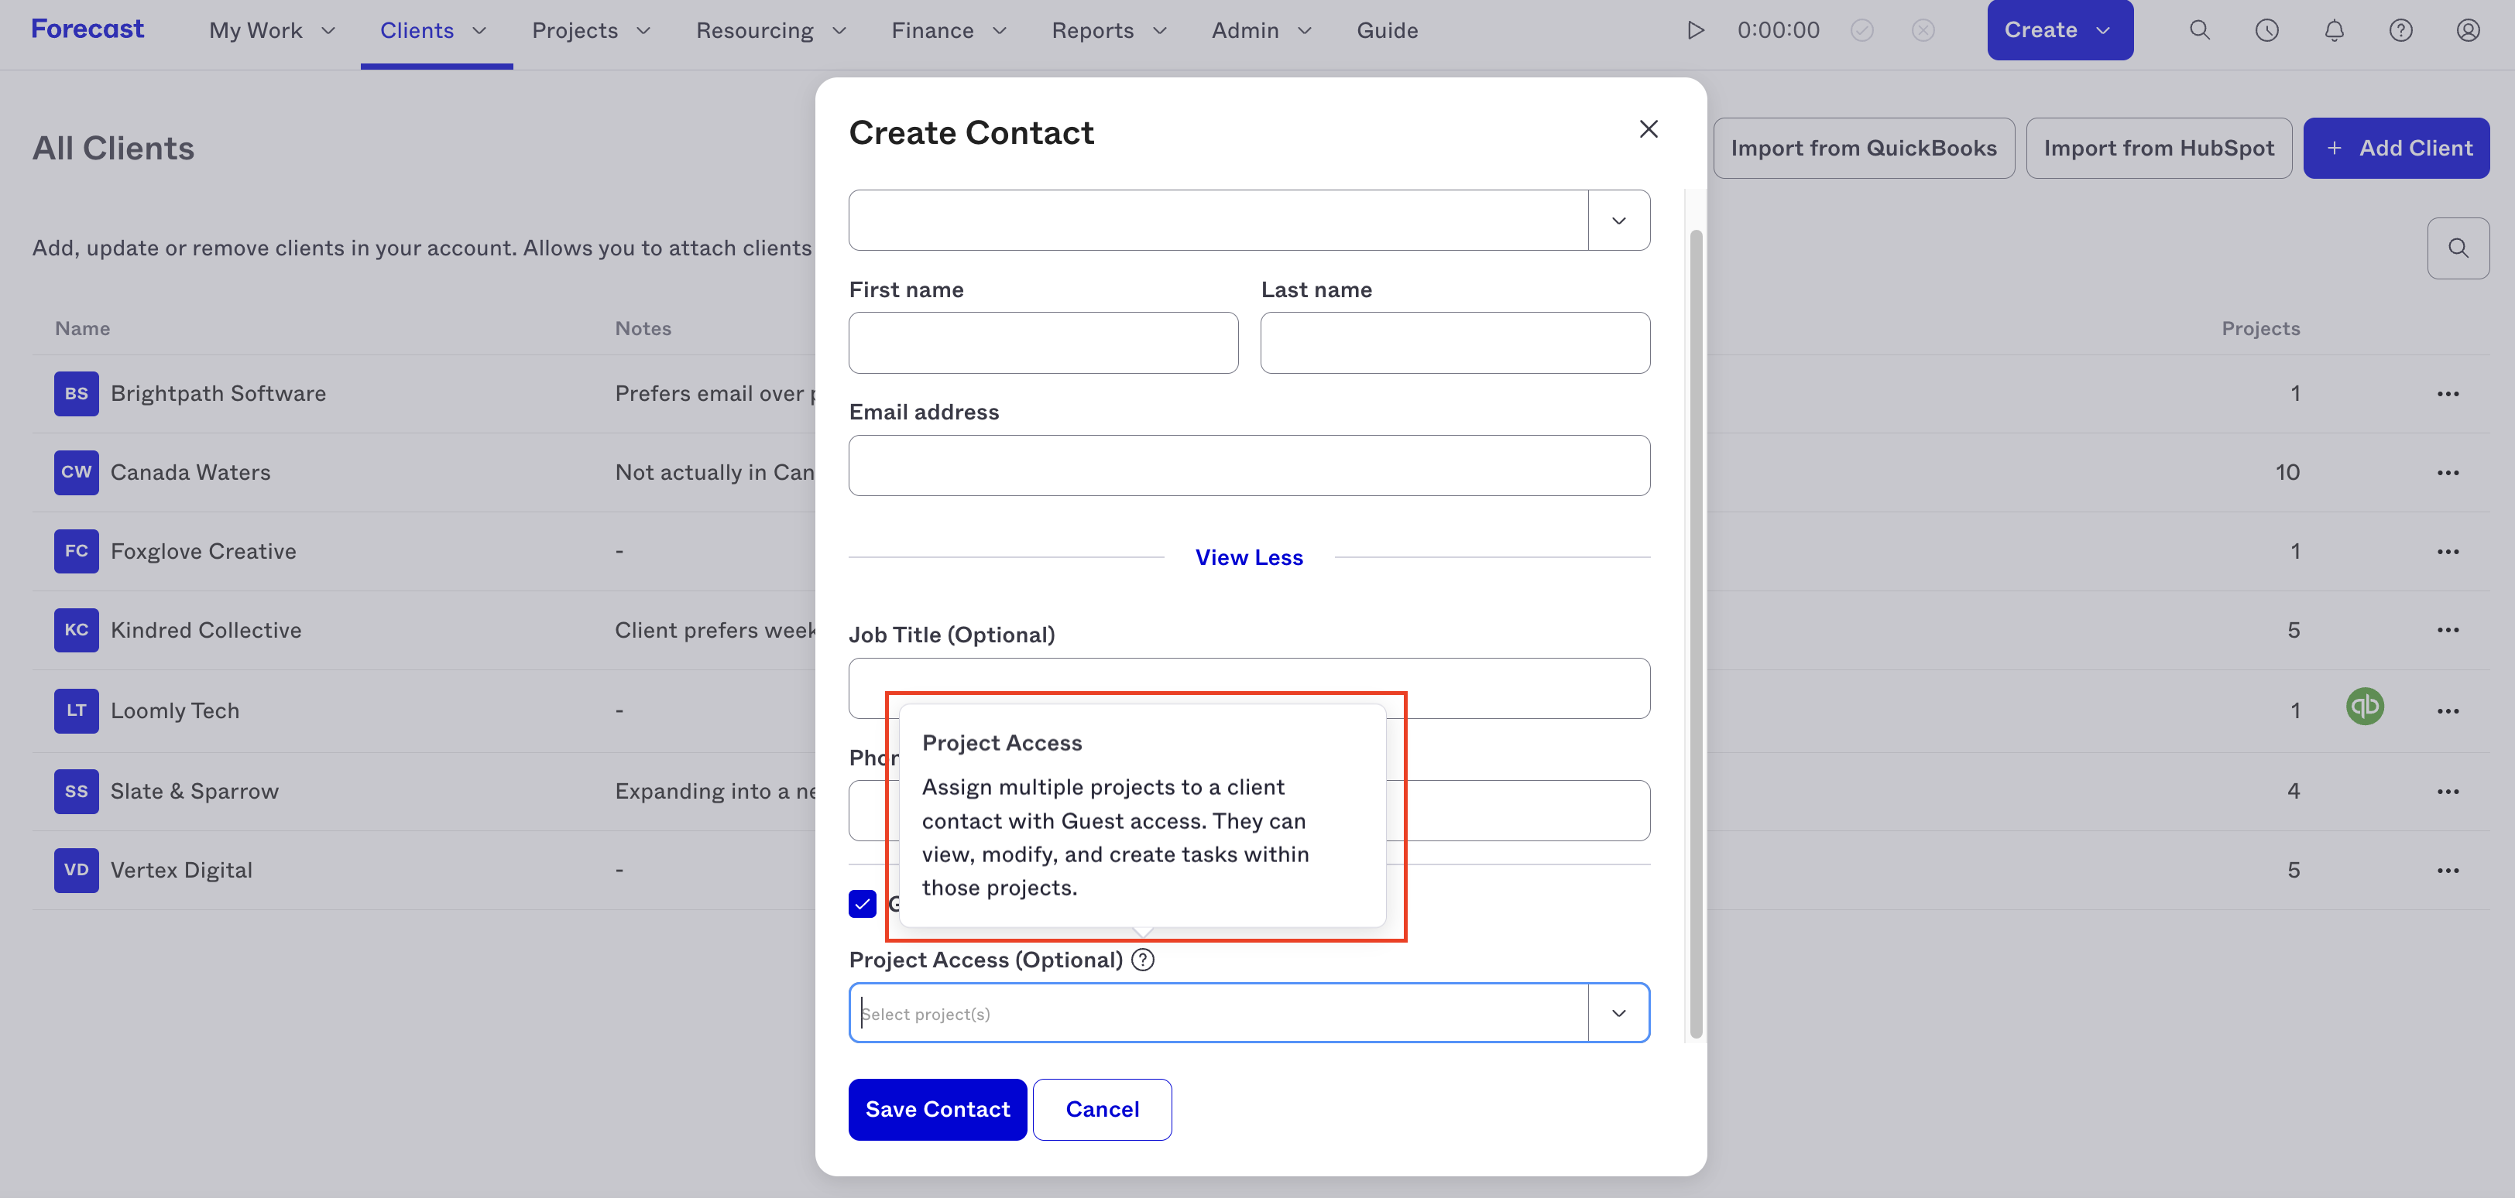Click Project Access help tooltip icon
Viewport: 2515px width, 1198px height.
tap(1142, 960)
